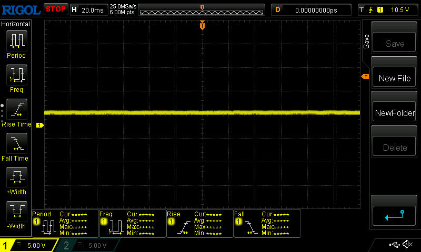The height and width of the screenshot is (252, 421).
Task: Select the Fall Time measurement icon
Action: (x=17, y=143)
